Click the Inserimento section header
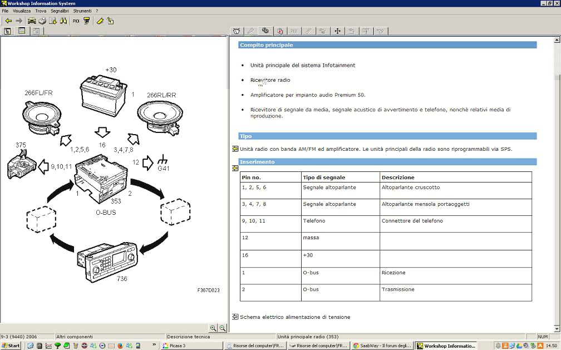The height and width of the screenshot is (350, 561). (387, 162)
